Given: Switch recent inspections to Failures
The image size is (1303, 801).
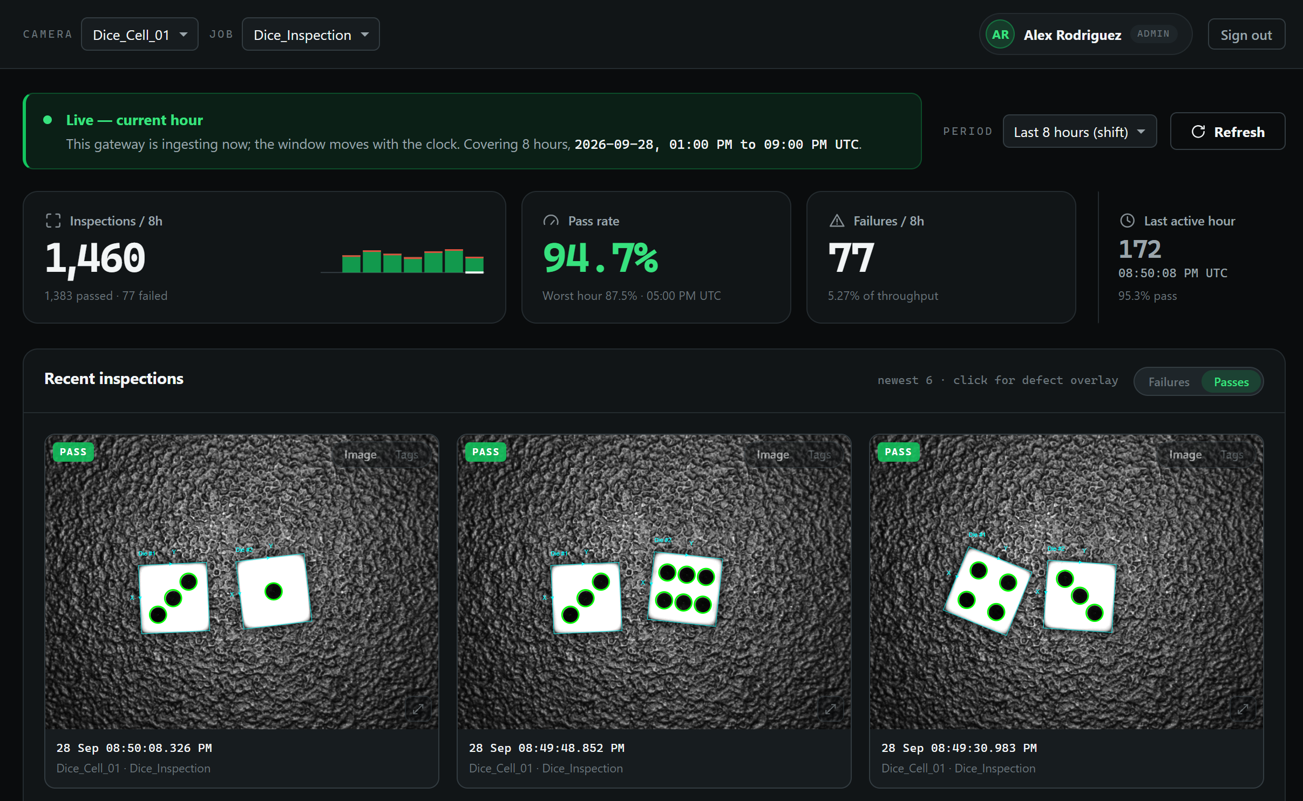Looking at the screenshot, I should point(1169,382).
